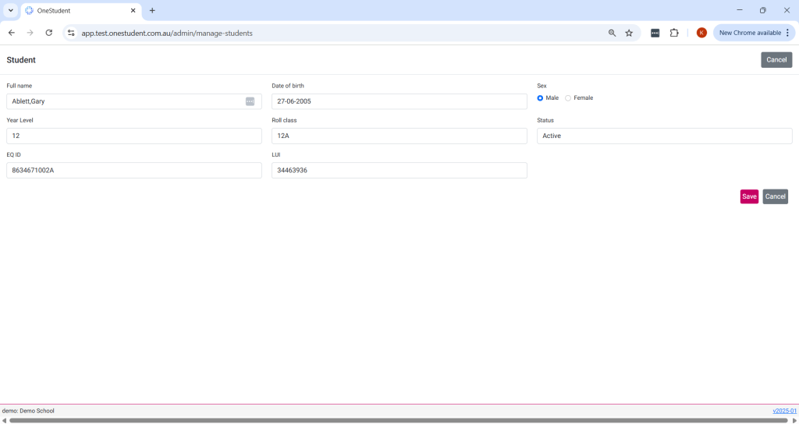Open a new browser tab
This screenshot has width=799, height=424.
[x=152, y=11]
